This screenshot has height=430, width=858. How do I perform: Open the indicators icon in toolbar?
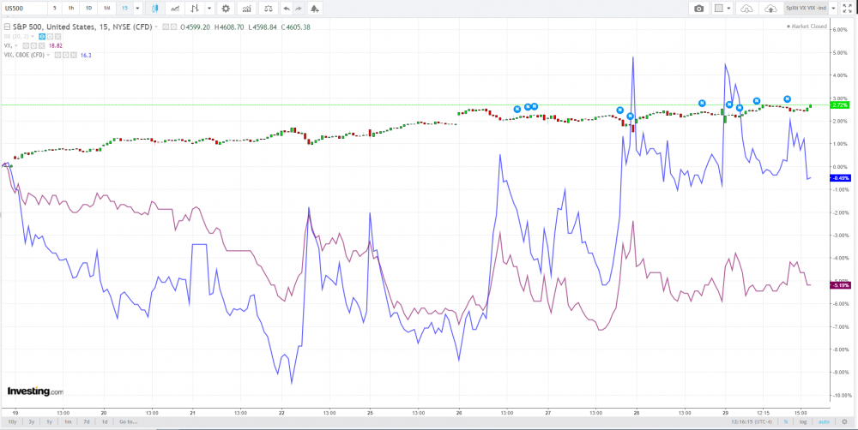click(x=247, y=8)
